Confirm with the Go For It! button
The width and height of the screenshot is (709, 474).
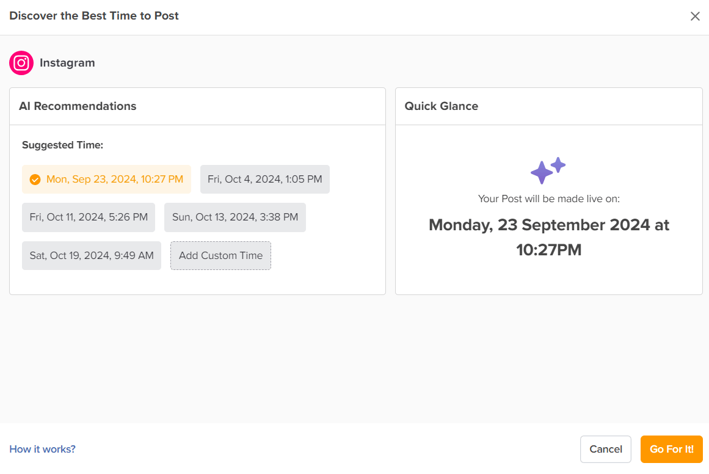(x=672, y=449)
